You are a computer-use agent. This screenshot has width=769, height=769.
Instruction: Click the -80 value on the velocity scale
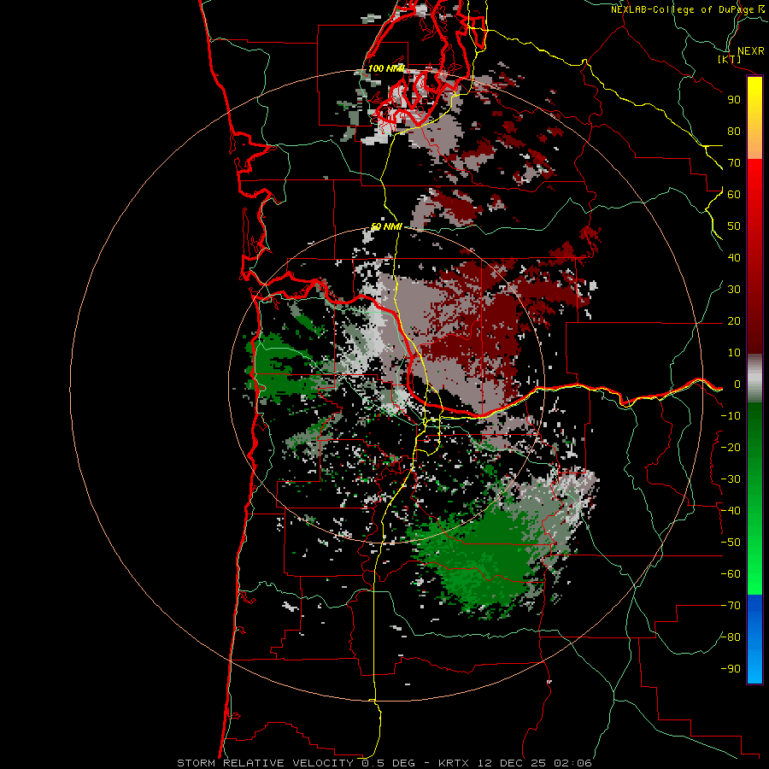(731, 637)
